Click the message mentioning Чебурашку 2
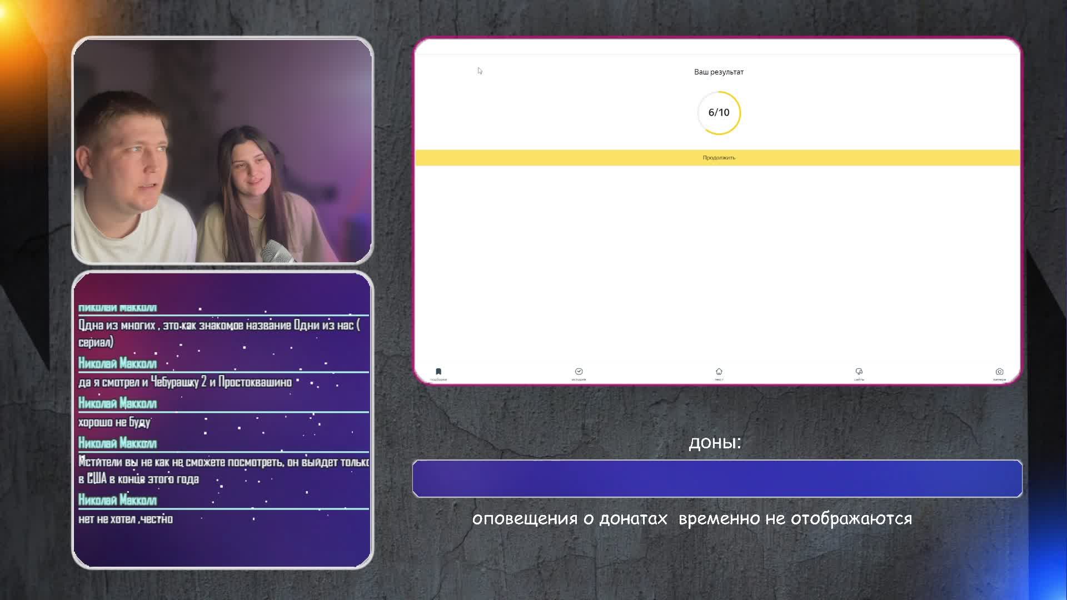Image resolution: width=1067 pixels, height=600 pixels. point(185,382)
